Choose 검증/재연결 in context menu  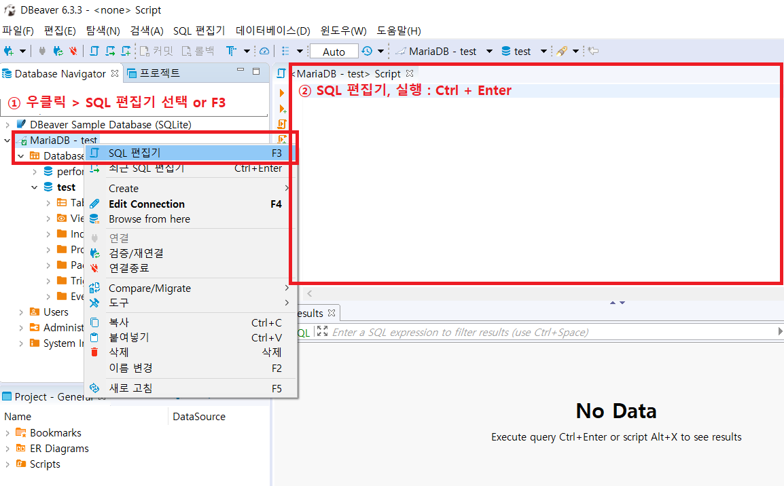192,253
